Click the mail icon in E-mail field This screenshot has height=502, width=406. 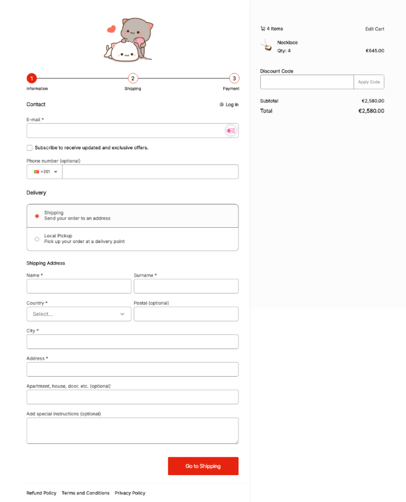(231, 131)
